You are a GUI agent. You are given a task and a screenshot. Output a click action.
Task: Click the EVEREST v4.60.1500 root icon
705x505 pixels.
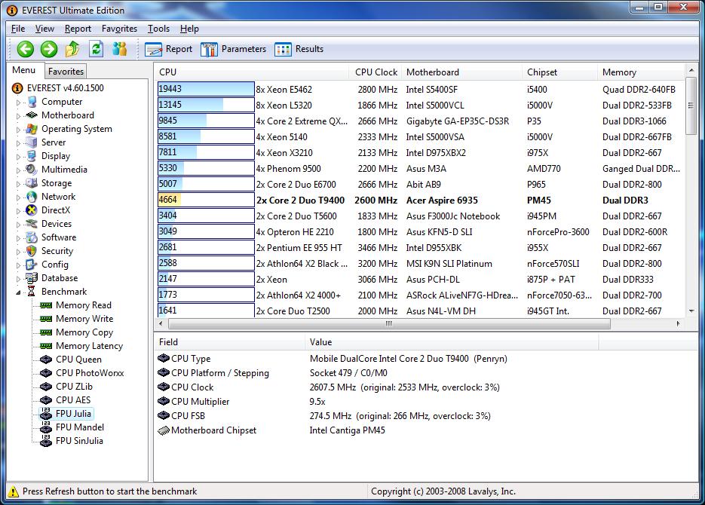pyautogui.click(x=17, y=88)
